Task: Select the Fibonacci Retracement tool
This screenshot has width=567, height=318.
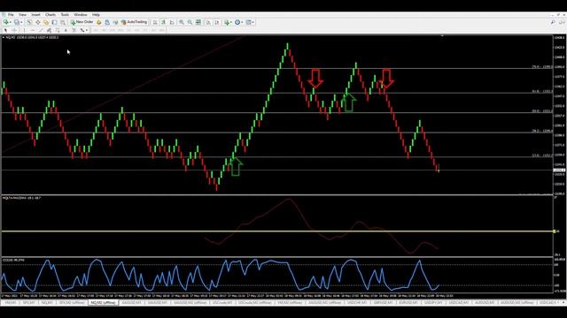Action: coord(57,30)
